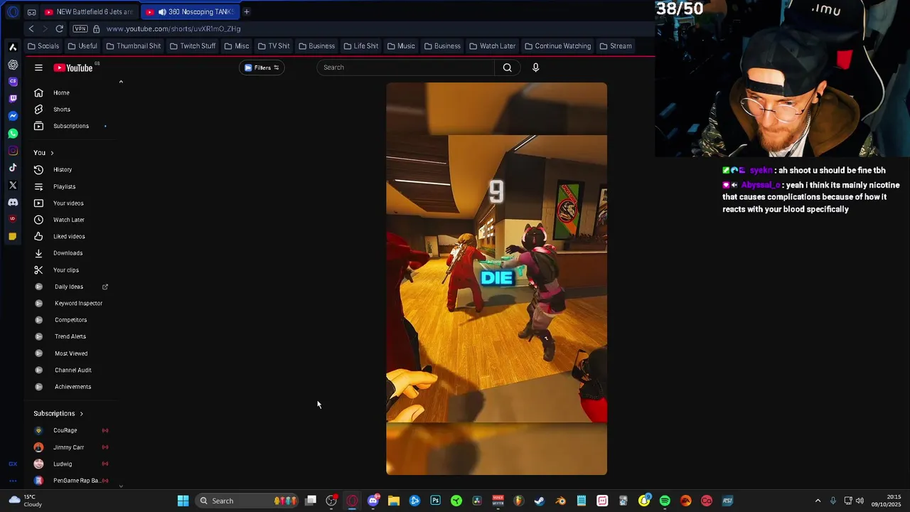Open Keyword Inspector
This screenshot has height=512, width=910.
click(78, 303)
